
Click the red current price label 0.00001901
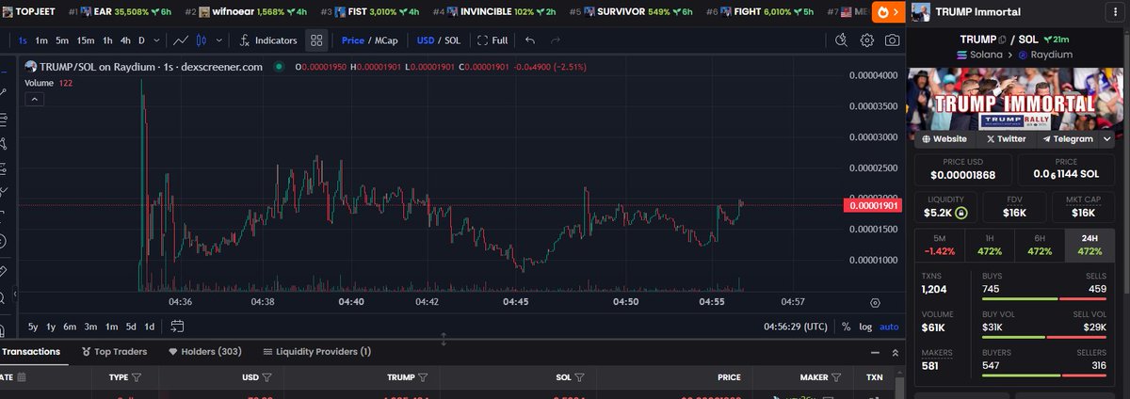(x=873, y=204)
